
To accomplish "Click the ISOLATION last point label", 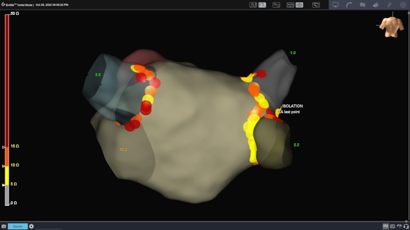I will [292, 109].
